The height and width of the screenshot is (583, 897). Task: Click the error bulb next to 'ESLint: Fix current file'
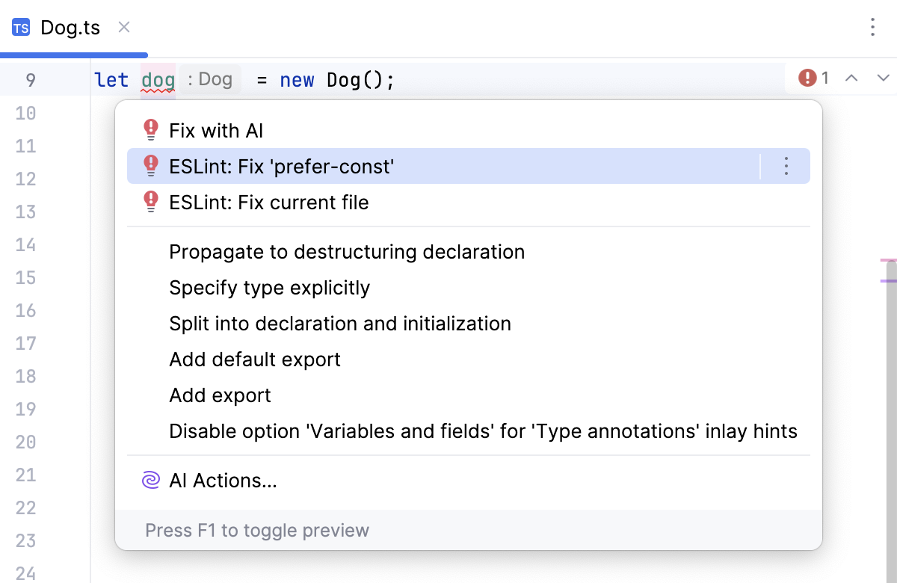(150, 202)
